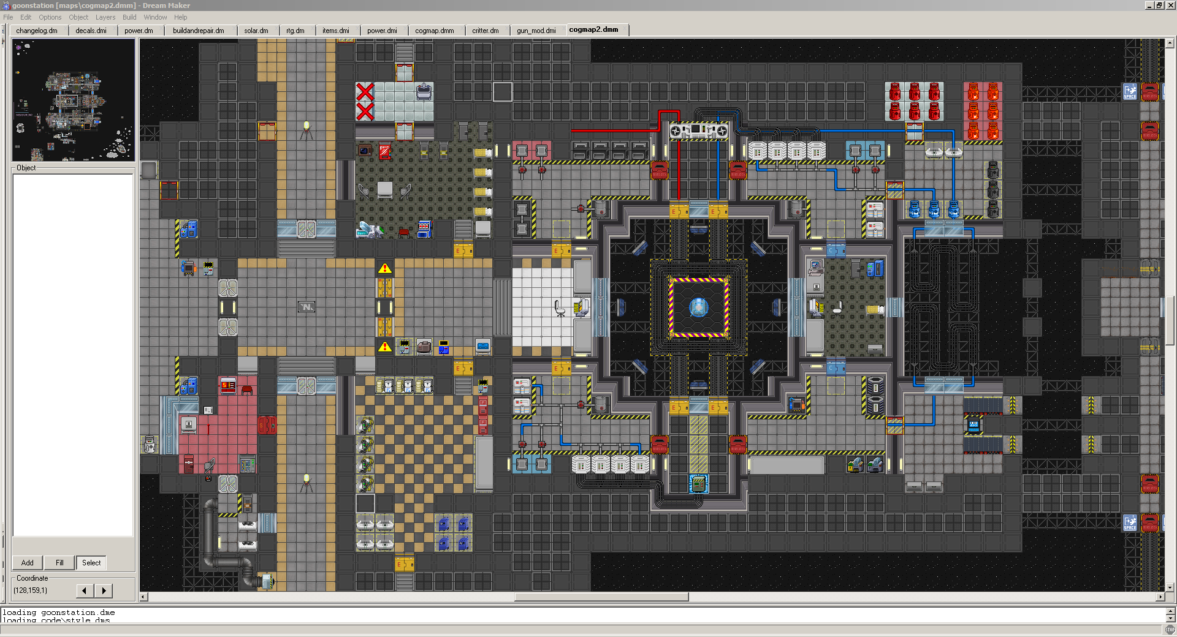Open the Options menu

(50, 17)
